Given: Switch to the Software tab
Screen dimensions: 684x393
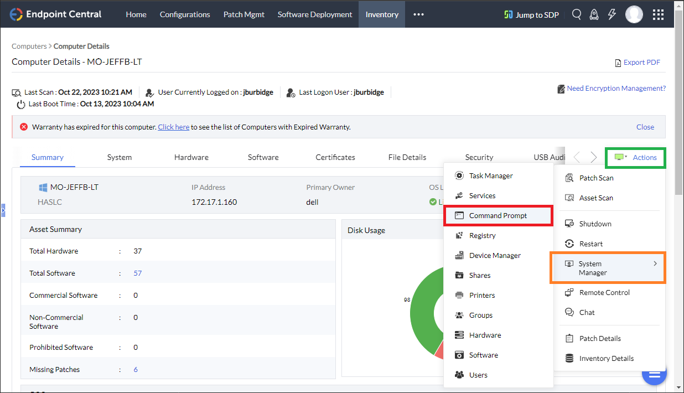Looking at the screenshot, I should [263, 157].
